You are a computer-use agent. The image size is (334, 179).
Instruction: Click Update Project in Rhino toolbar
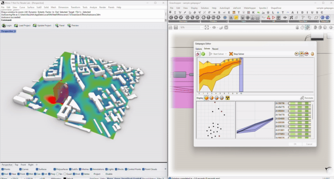coord(42,25)
